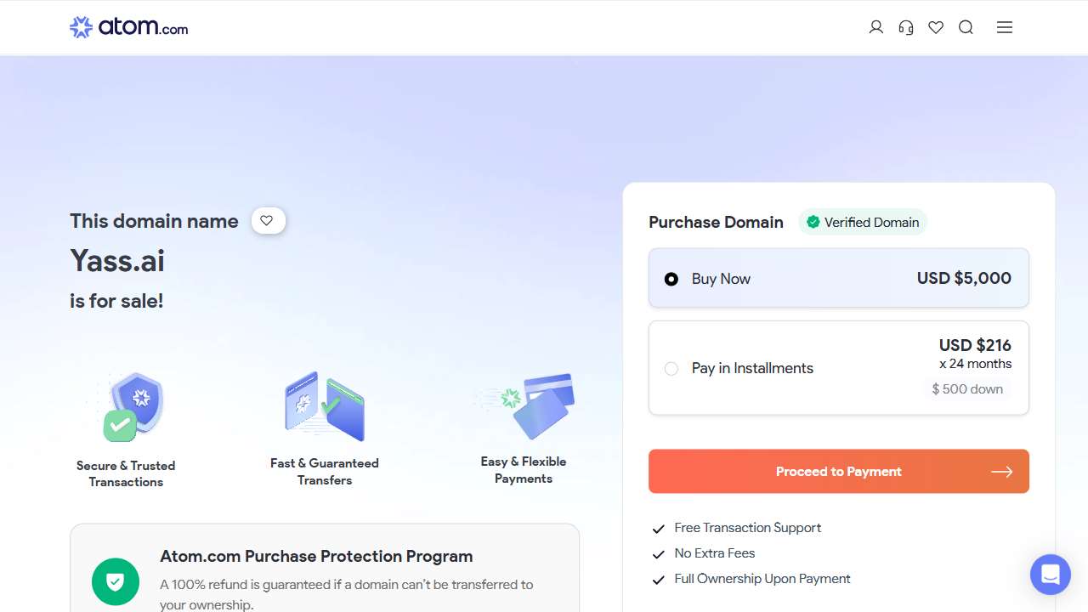
Task: Click the Fast & Guaranteed Transfers icon
Action: tap(325, 405)
